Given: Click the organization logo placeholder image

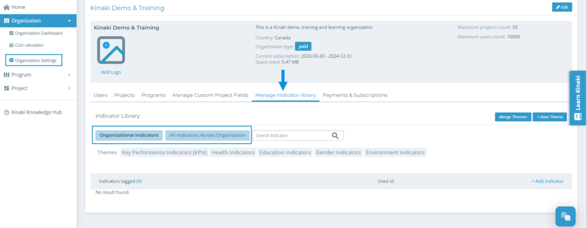Looking at the screenshot, I should pyautogui.click(x=111, y=50).
